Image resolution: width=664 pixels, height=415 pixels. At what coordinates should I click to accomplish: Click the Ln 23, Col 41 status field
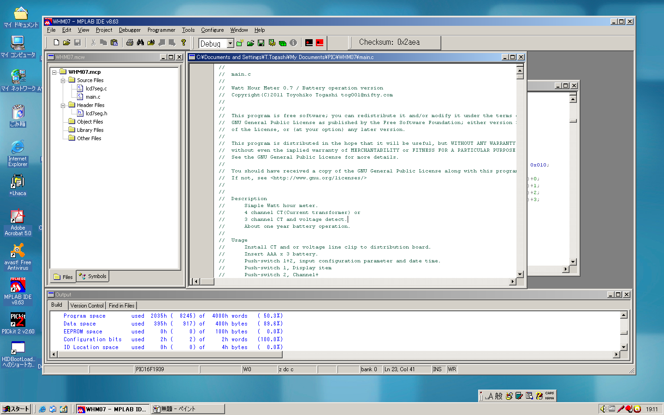(407, 369)
